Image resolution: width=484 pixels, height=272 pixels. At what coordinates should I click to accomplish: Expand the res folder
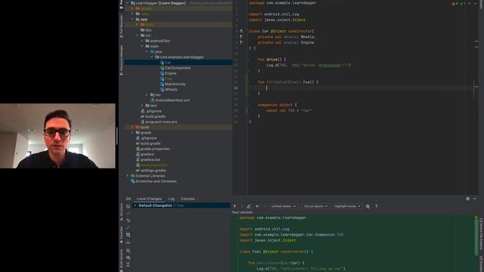[x=147, y=95]
